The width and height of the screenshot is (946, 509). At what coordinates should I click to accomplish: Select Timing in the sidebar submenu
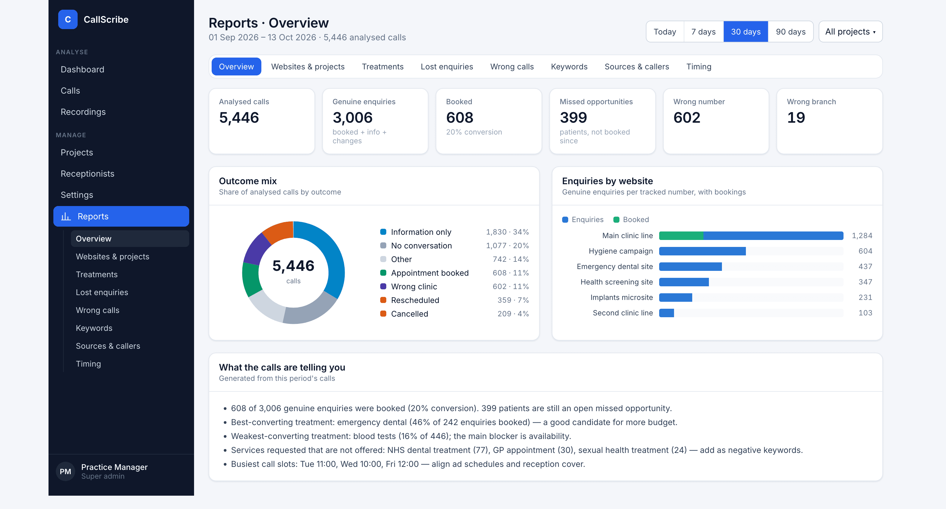[x=130, y=364]
